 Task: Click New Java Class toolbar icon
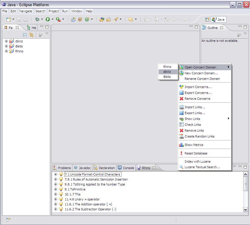[x=87, y=19]
